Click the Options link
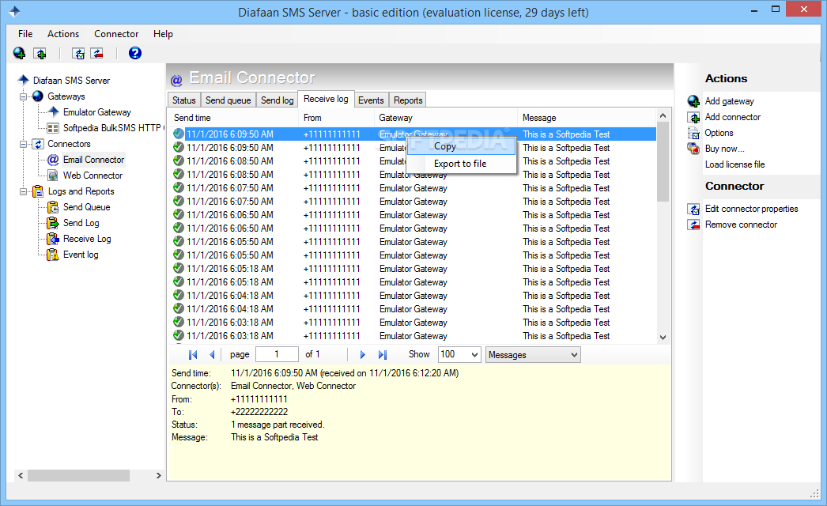Image resolution: width=827 pixels, height=506 pixels. coord(719,133)
